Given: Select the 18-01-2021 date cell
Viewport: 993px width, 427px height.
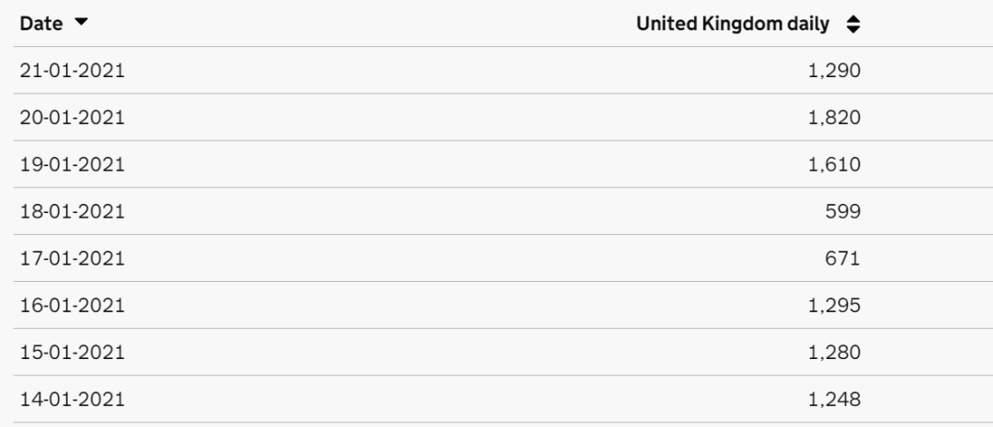Looking at the screenshot, I should (73, 211).
